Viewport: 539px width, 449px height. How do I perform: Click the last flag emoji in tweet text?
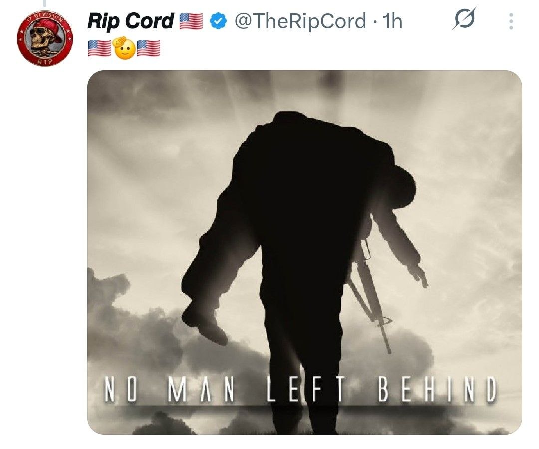(149, 48)
